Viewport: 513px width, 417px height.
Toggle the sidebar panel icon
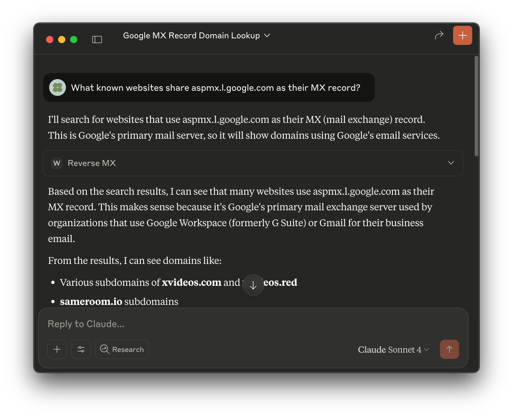click(x=97, y=40)
